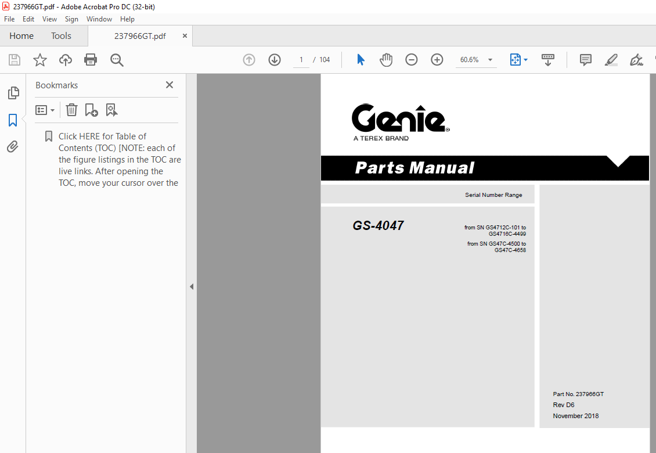Delete selected bookmark trash icon
The height and width of the screenshot is (453, 656).
click(x=71, y=110)
